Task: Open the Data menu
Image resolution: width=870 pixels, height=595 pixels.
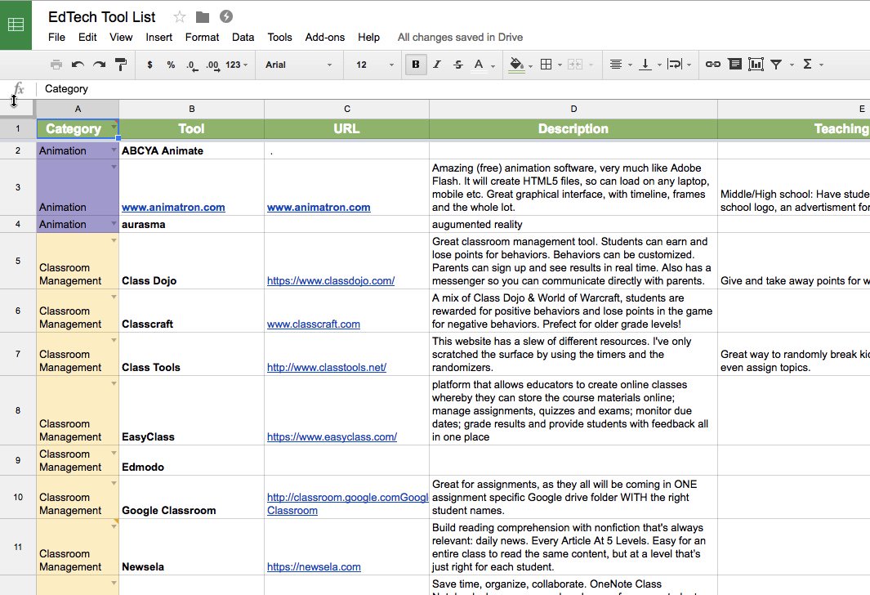Action: 243,38
